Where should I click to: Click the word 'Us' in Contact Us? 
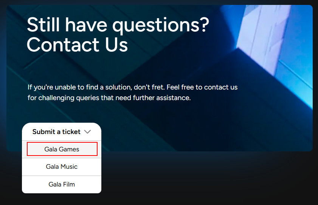tap(116, 45)
